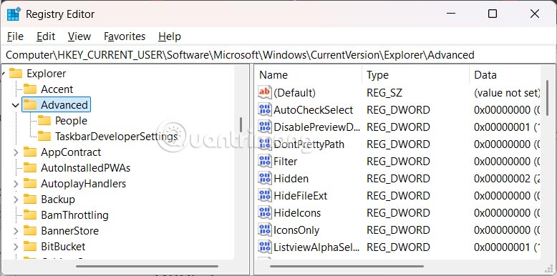The image size is (557, 276).
Task: Select the DontPrettyPath value name
Action: [x=309, y=144]
